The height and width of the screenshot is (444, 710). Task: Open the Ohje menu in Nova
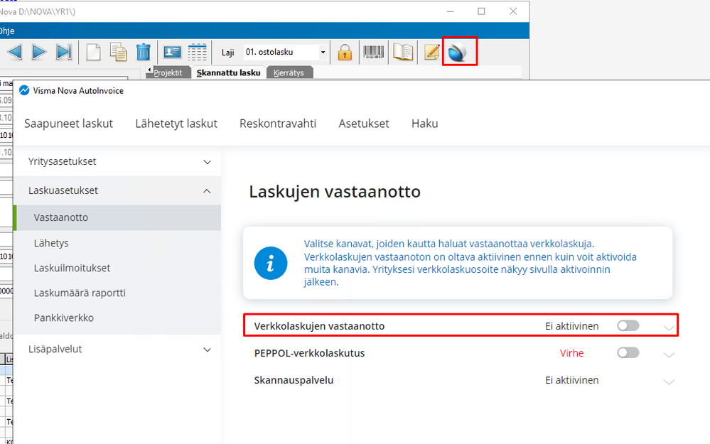click(x=7, y=31)
